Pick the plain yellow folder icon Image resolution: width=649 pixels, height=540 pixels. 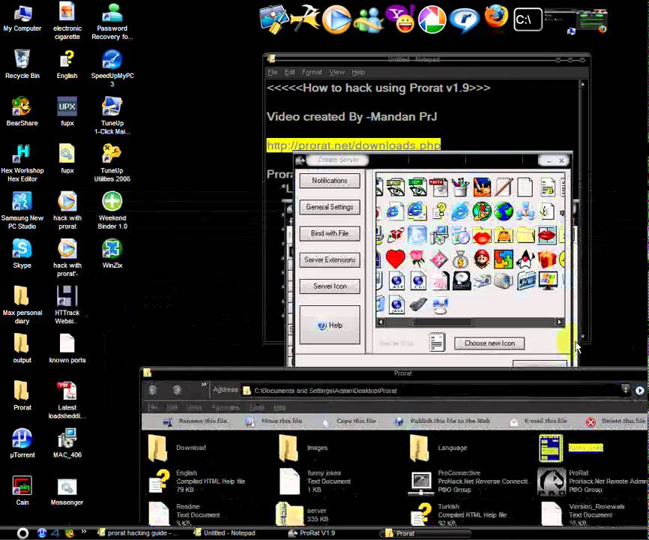tap(525, 235)
